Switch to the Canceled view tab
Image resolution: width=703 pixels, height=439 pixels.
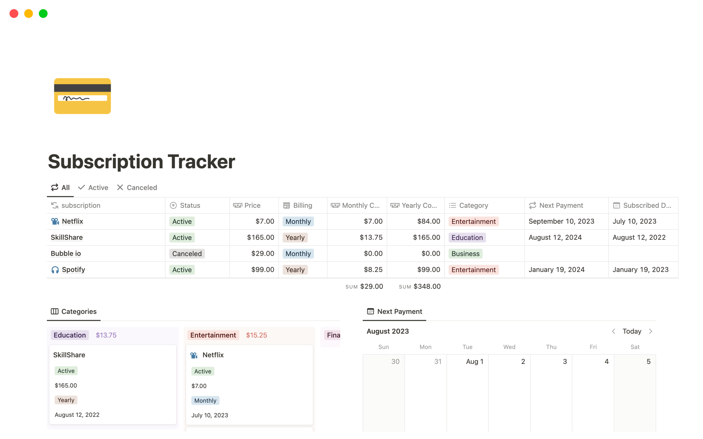[x=137, y=187]
